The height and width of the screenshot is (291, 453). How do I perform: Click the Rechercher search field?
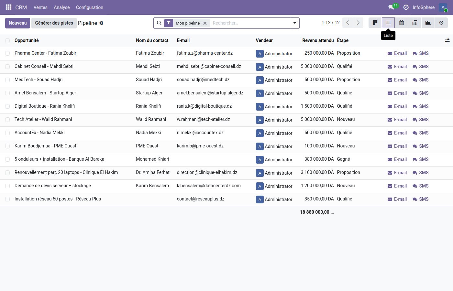(249, 23)
